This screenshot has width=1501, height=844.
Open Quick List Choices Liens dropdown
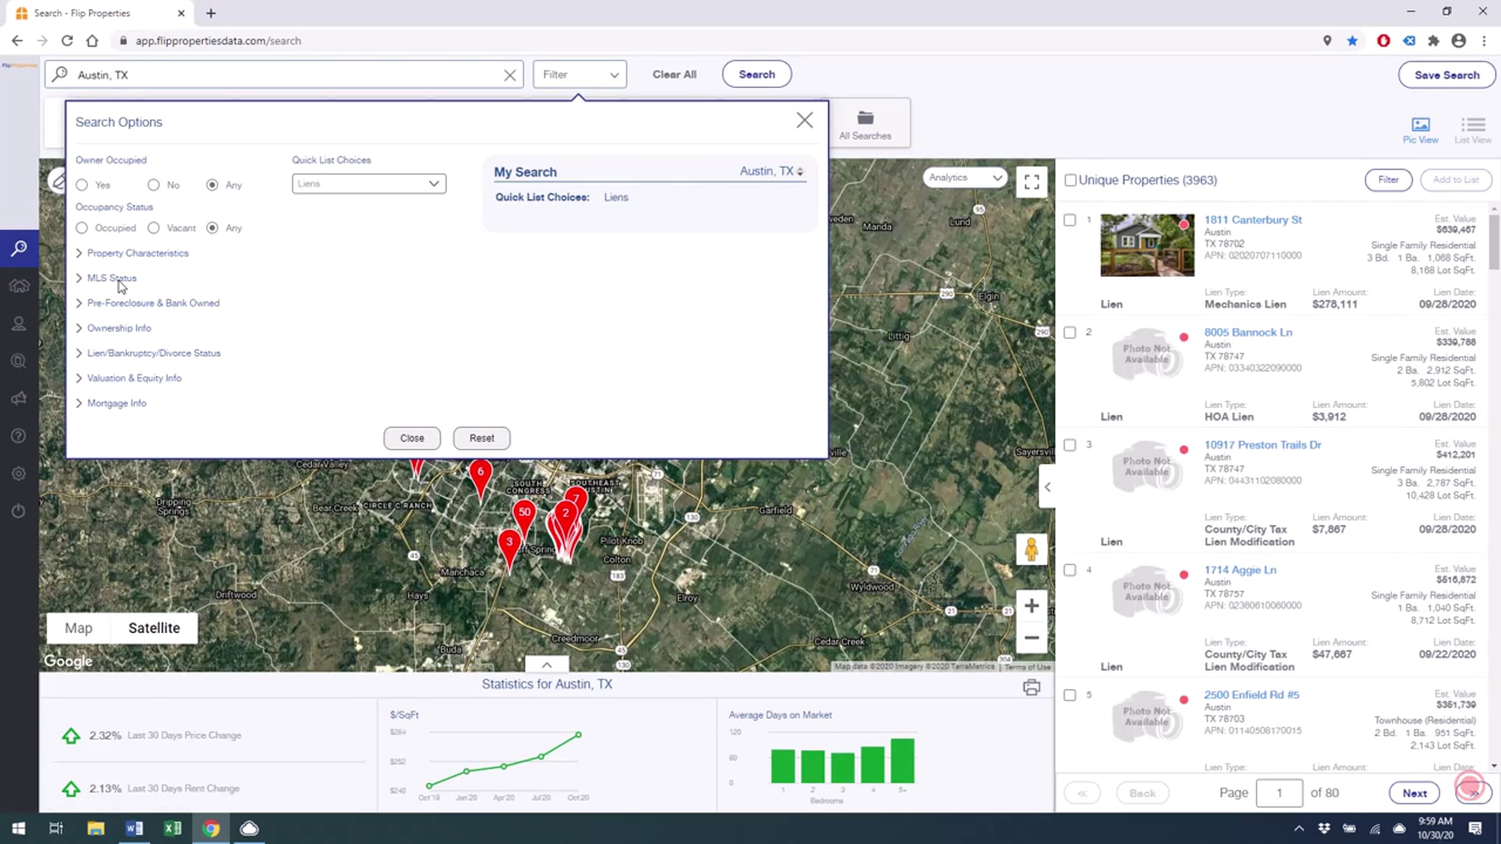tap(369, 184)
